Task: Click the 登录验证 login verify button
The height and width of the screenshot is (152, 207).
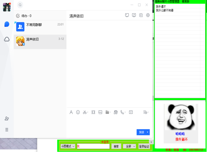Action: [144, 146]
